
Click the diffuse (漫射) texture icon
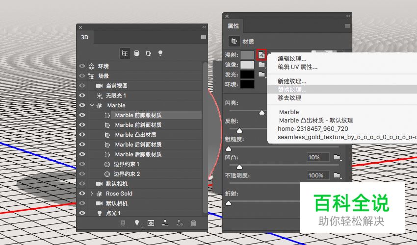pyautogui.click(x=261, y=55)
